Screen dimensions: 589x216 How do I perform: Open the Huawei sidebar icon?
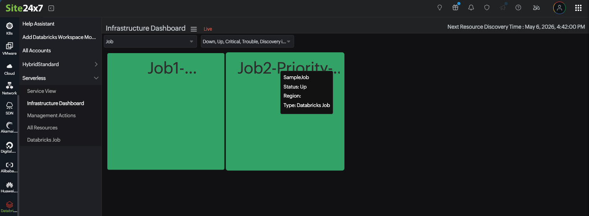pyautogui.click(x=9, y=188)
